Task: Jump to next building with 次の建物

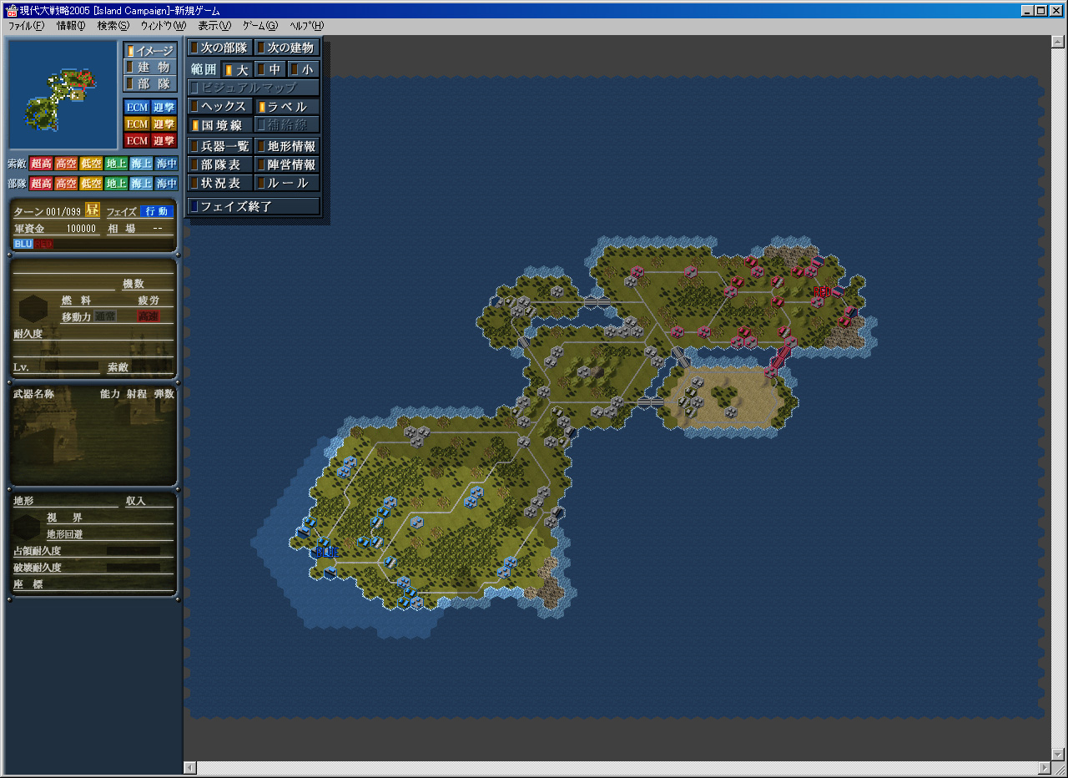Action: click(x=287, y=48)
